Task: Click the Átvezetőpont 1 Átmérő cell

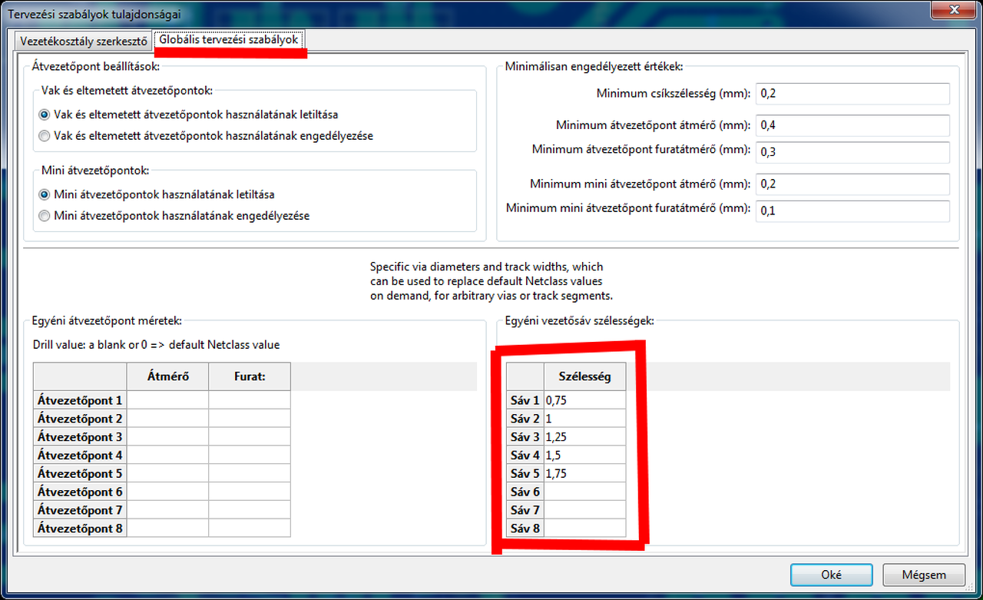Action: [x=167, y=400]
